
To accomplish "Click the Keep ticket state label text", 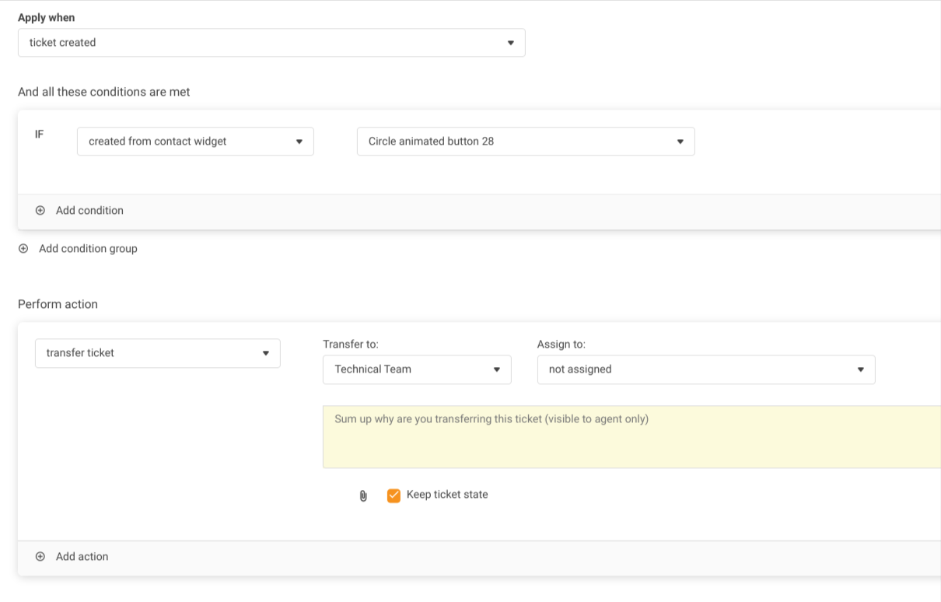I will coord(447,495).
